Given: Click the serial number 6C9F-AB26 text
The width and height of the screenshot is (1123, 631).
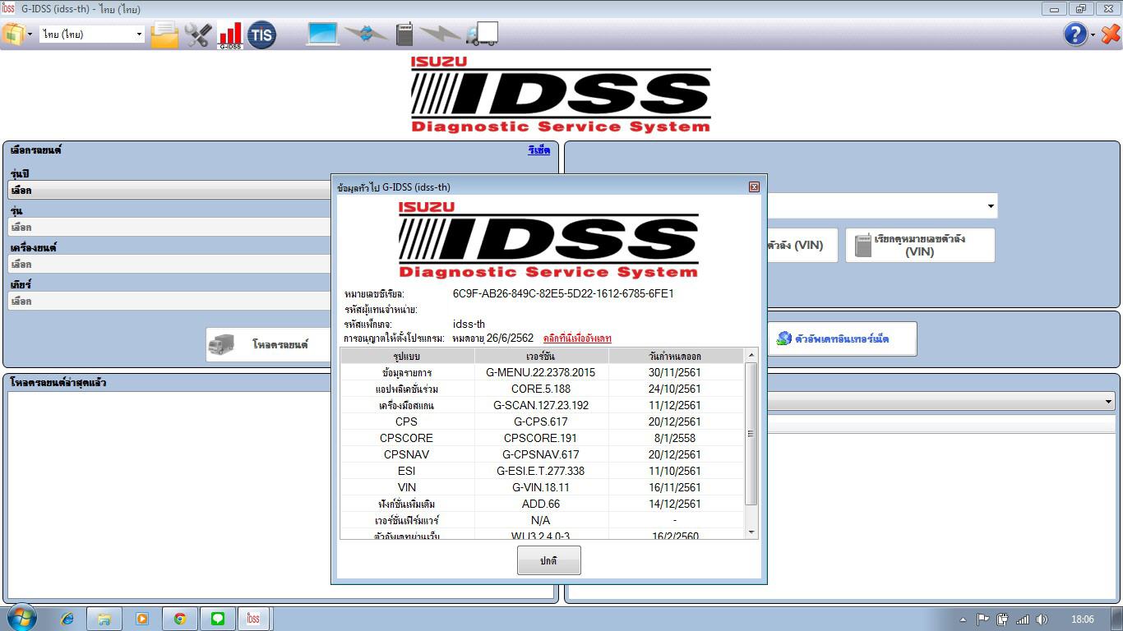Looking at the screenshot, I should [563, 293].
